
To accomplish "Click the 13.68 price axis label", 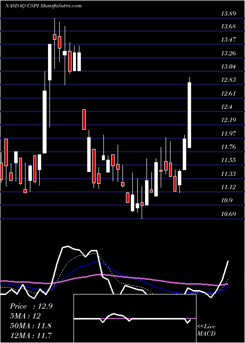I will tap(228, 26).
